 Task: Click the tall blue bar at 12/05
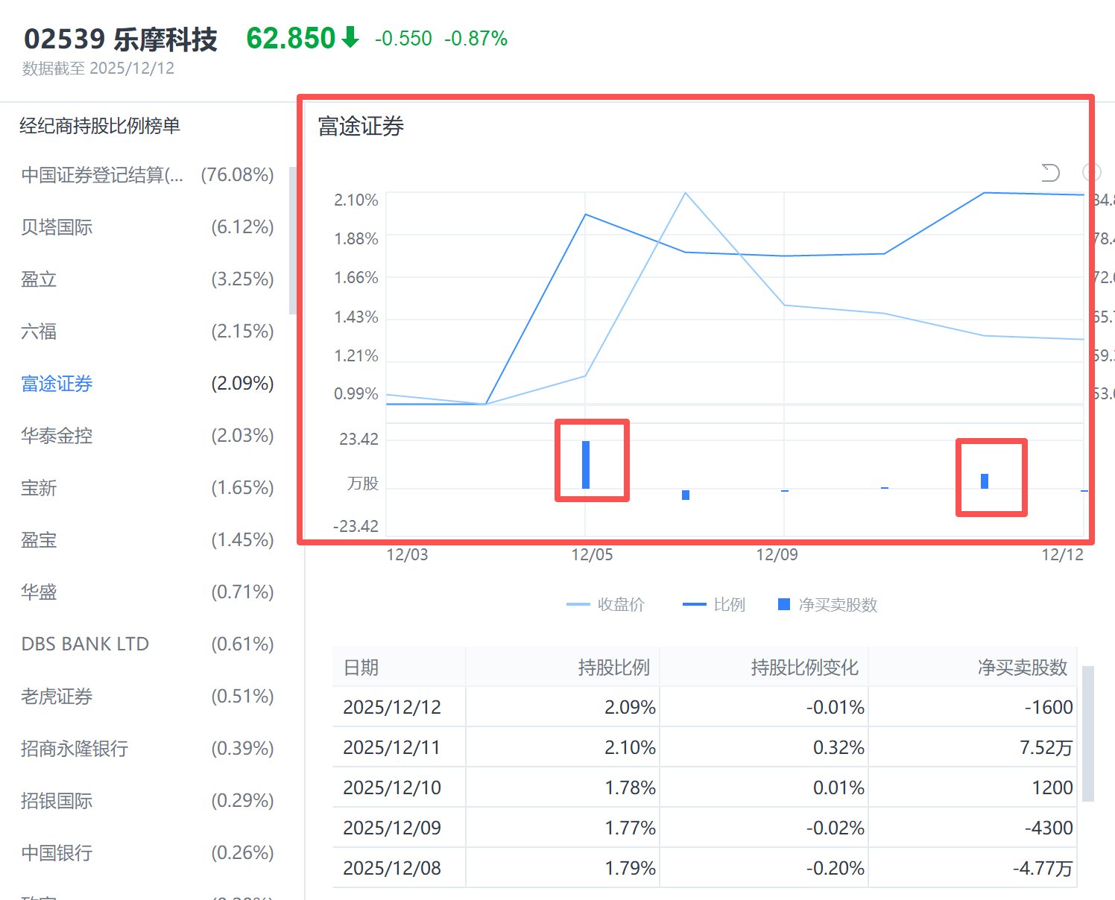(x=587, y=463)
